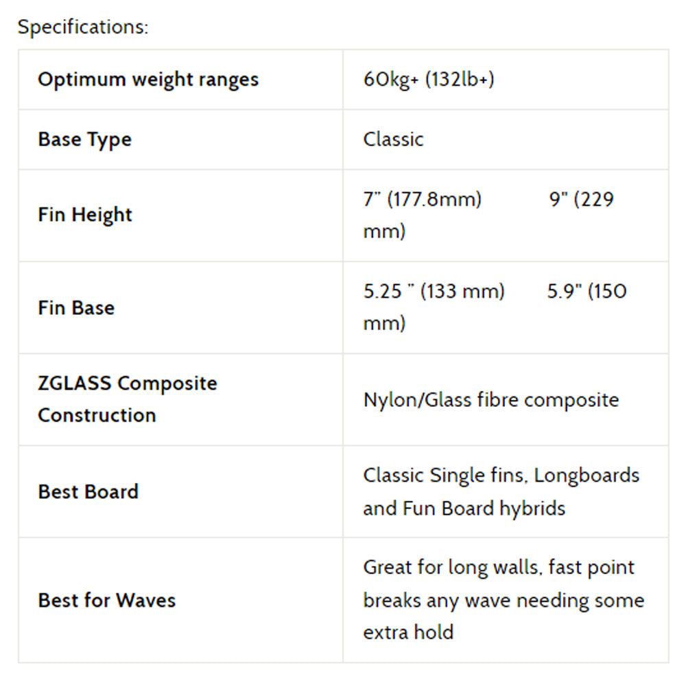Click the 7" (177.8mm) fin height value

point(423,200)
